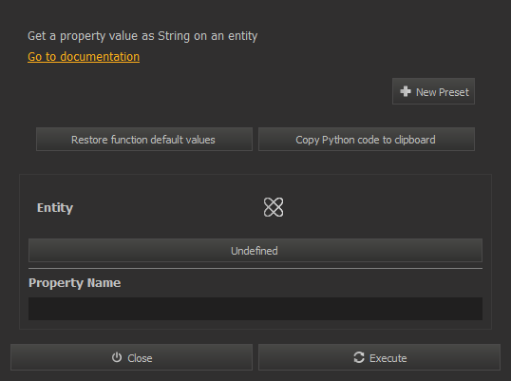Screen dimensions: 511x381
Task: Execute the function
Action: pos(379,357)
